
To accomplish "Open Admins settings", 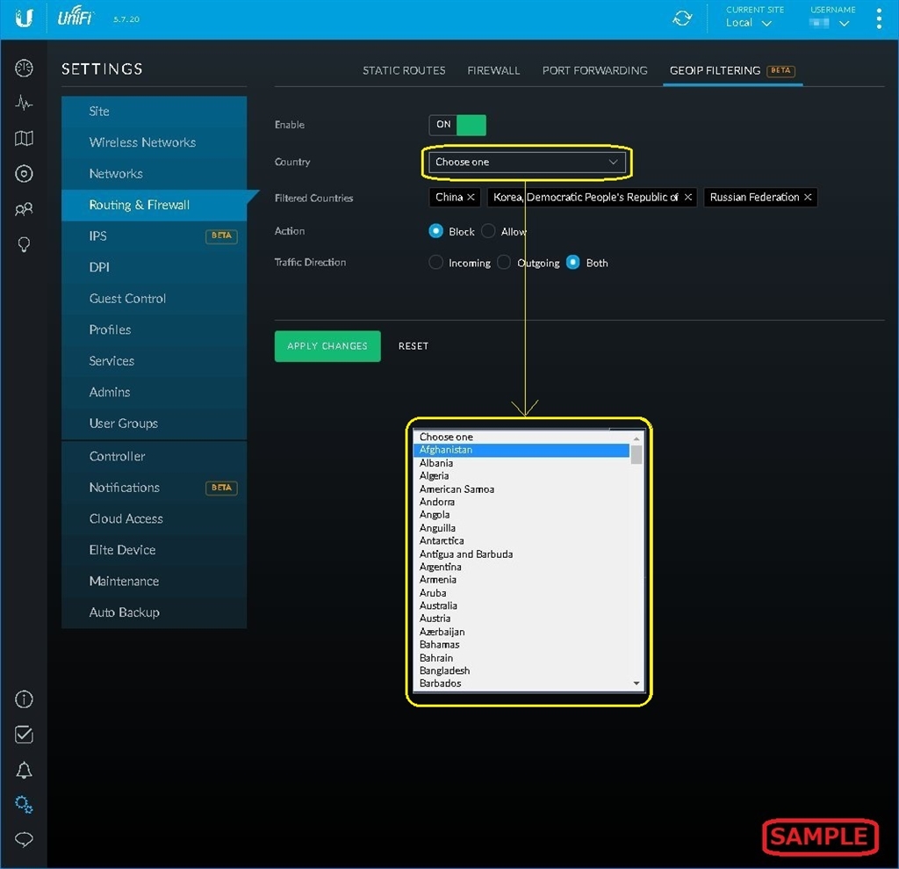I will coord(154,392).
